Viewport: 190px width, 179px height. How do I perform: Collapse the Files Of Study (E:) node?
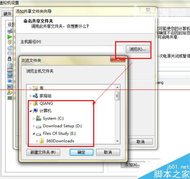(x=34, y=134)
